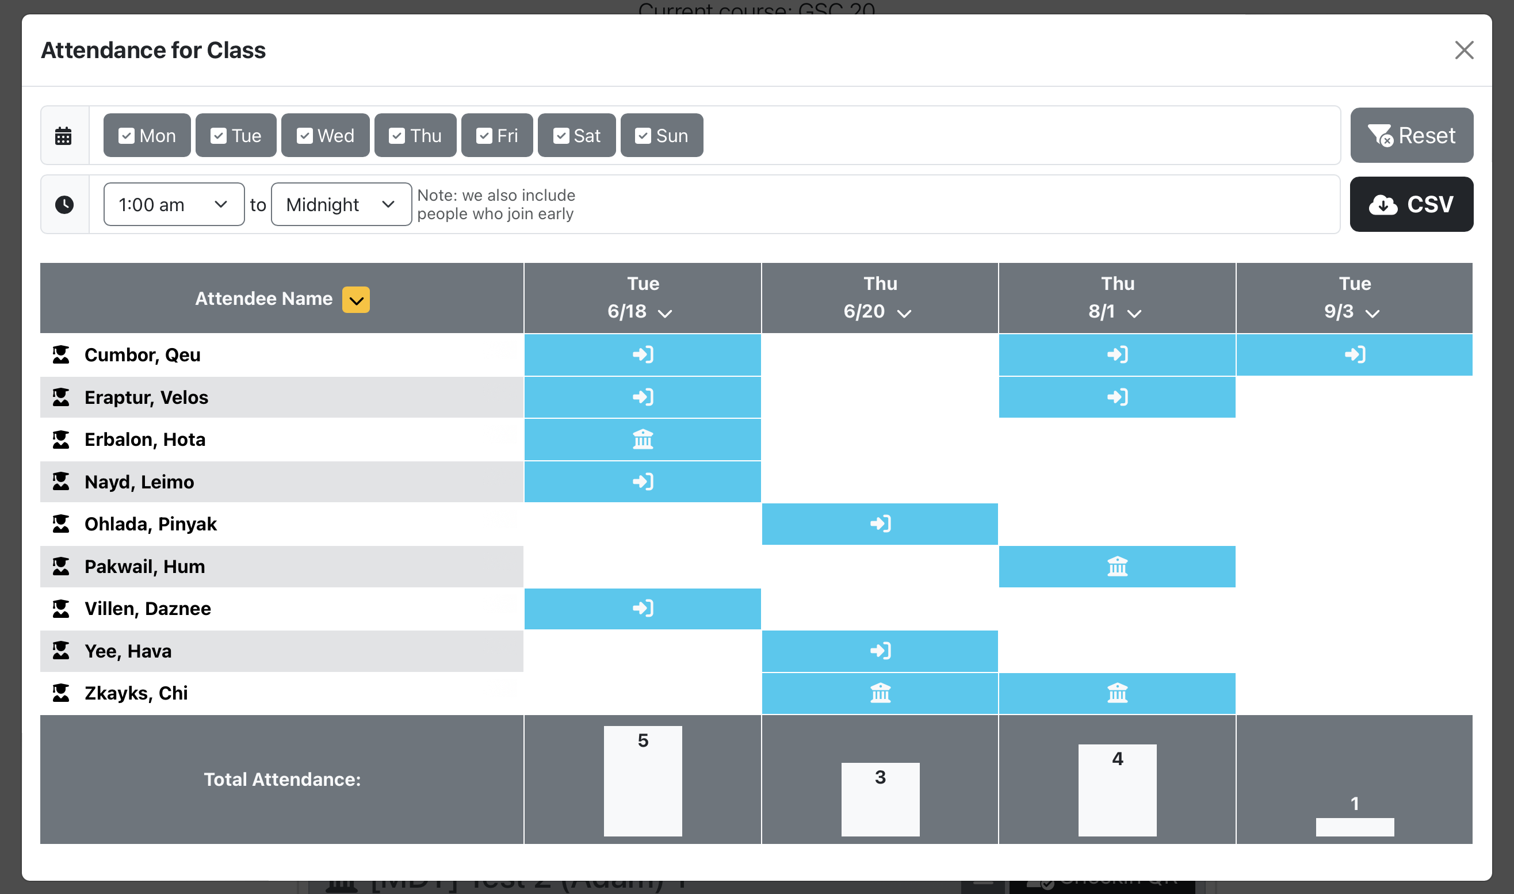Click the attendance bar showing 4
Screen dimensions: 1514x894
click(x=1117, y=790)
